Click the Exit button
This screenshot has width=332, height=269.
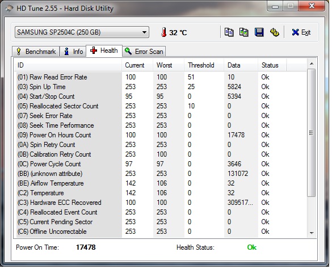(301, 32)
